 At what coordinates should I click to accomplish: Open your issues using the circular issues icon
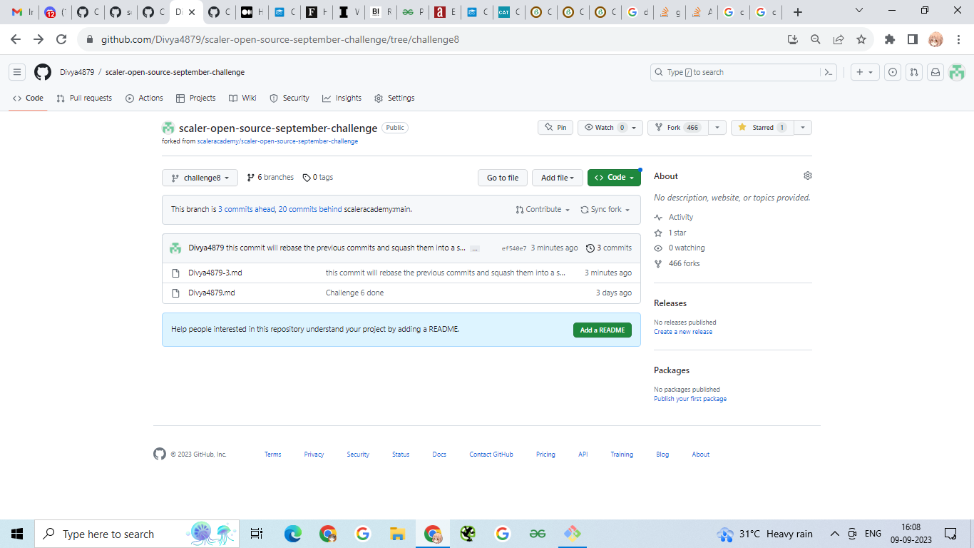892,72
